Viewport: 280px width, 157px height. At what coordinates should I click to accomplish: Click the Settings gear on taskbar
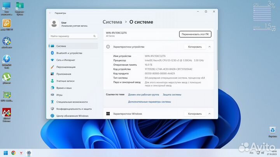(x=29, y=153)
